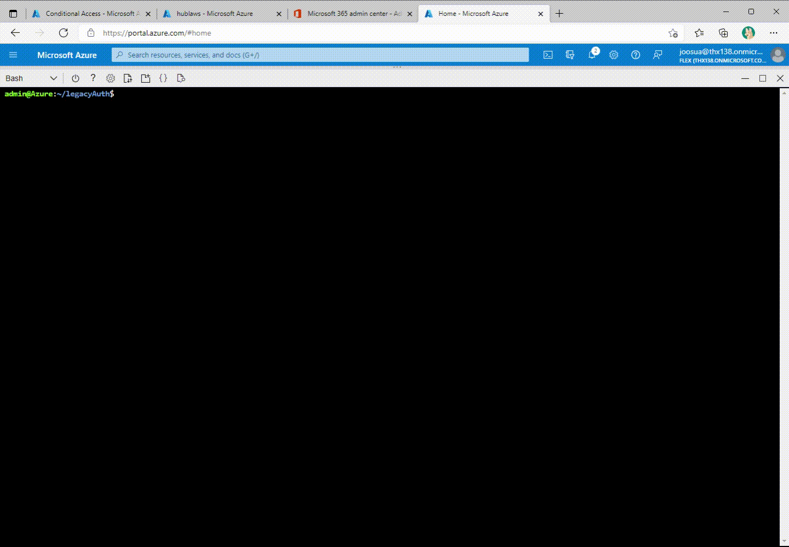Open a new browser tab
Screen dimensions: 789x547
tap(559, 14)
